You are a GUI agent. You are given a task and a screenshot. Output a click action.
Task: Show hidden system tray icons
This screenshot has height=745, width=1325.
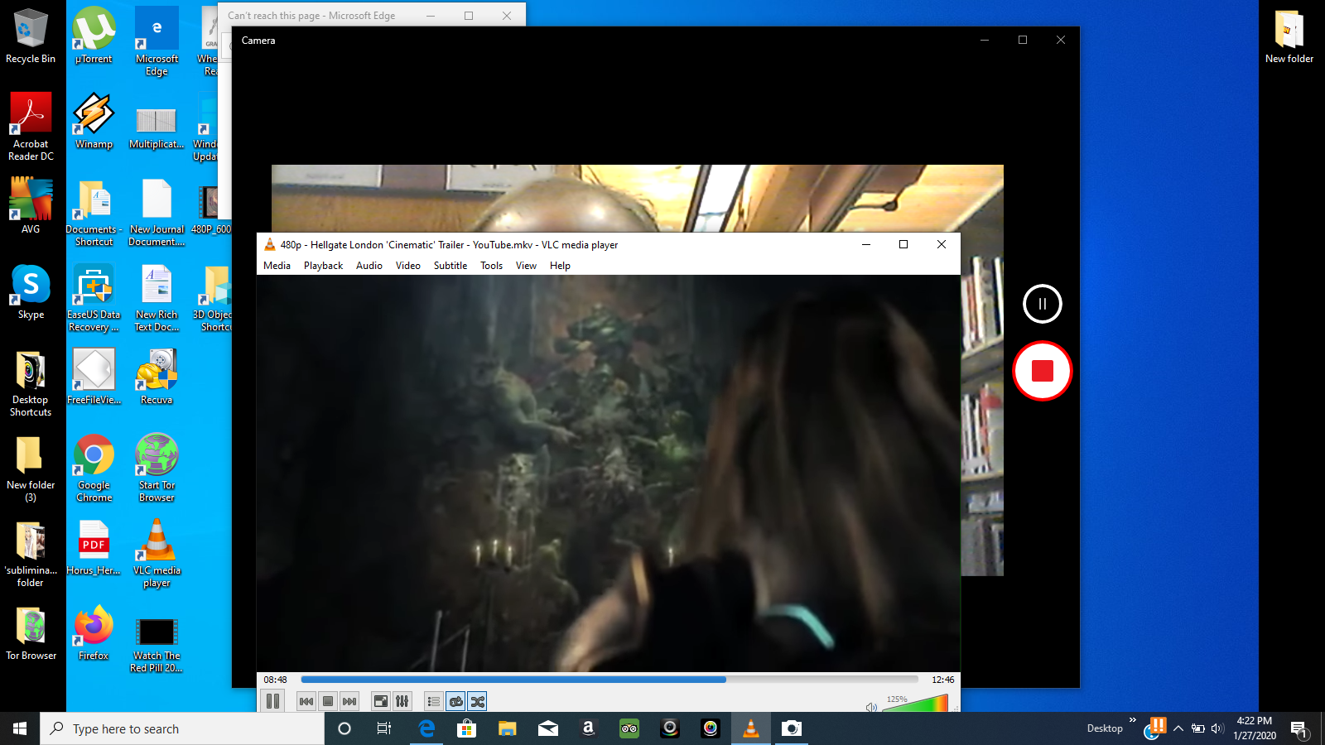point(1178,728)
